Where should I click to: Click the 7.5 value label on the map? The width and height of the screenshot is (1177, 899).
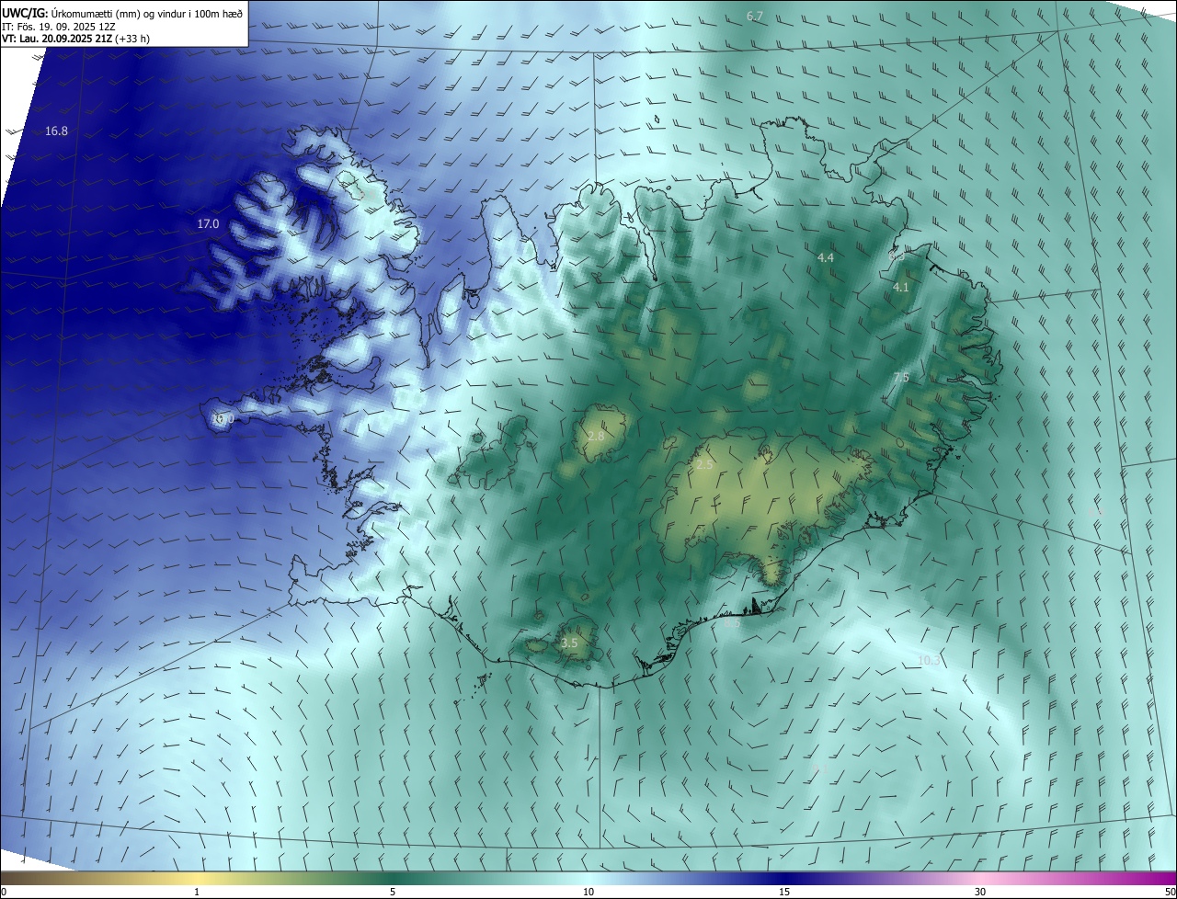901,378
